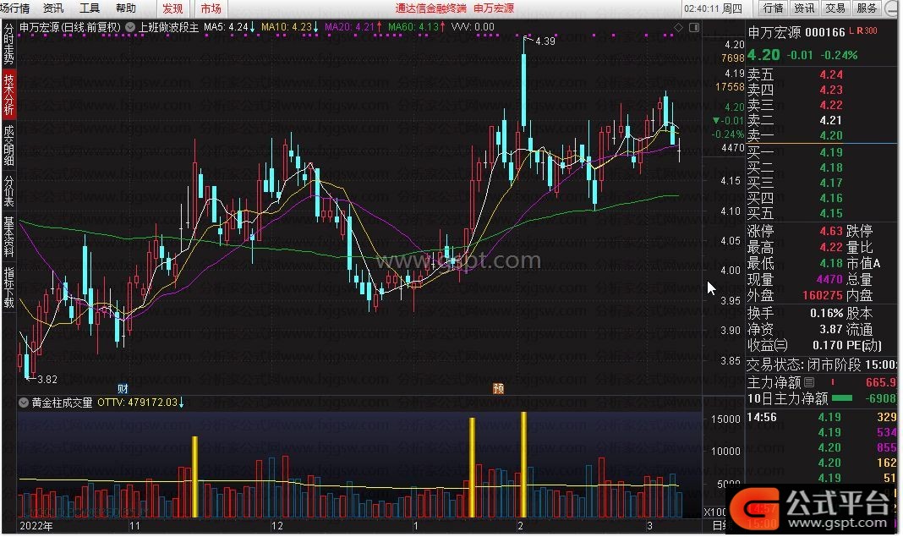
Task: Click the MA60: 4.13 indicator value
Action: 416,27
